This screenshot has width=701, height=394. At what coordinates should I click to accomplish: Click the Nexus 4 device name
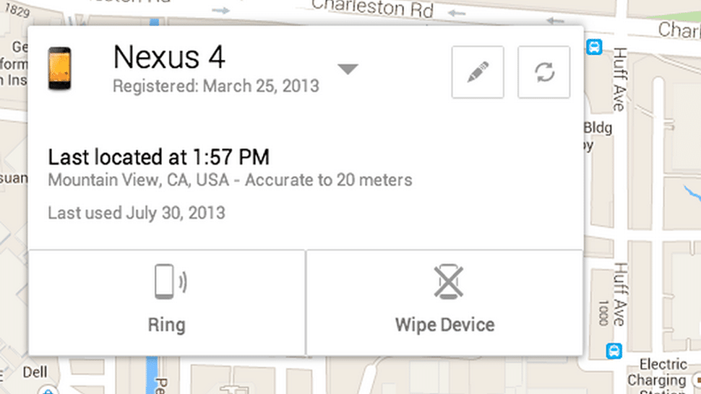tap(169, 56)
